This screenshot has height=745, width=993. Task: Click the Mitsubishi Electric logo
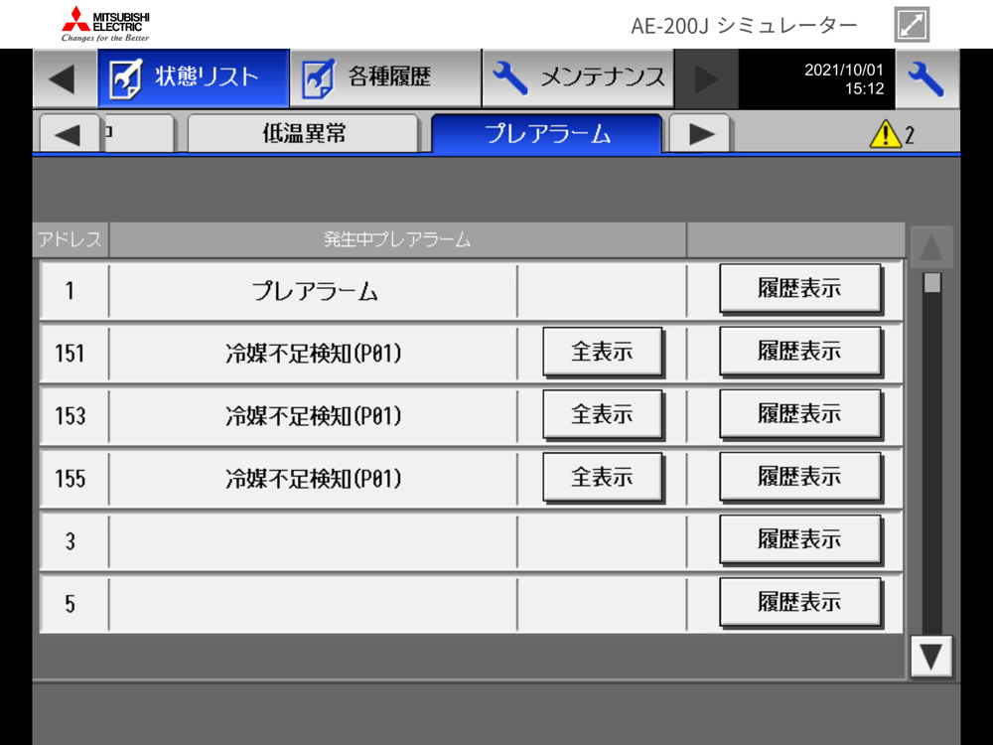click(x=106, y=24)
